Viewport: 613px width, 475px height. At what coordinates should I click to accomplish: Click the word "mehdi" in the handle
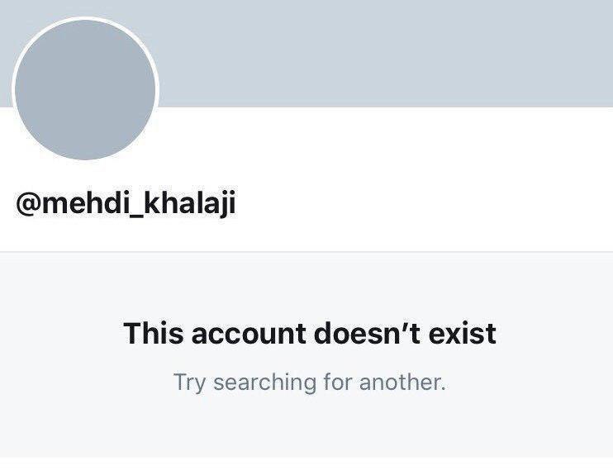[84, 202]
